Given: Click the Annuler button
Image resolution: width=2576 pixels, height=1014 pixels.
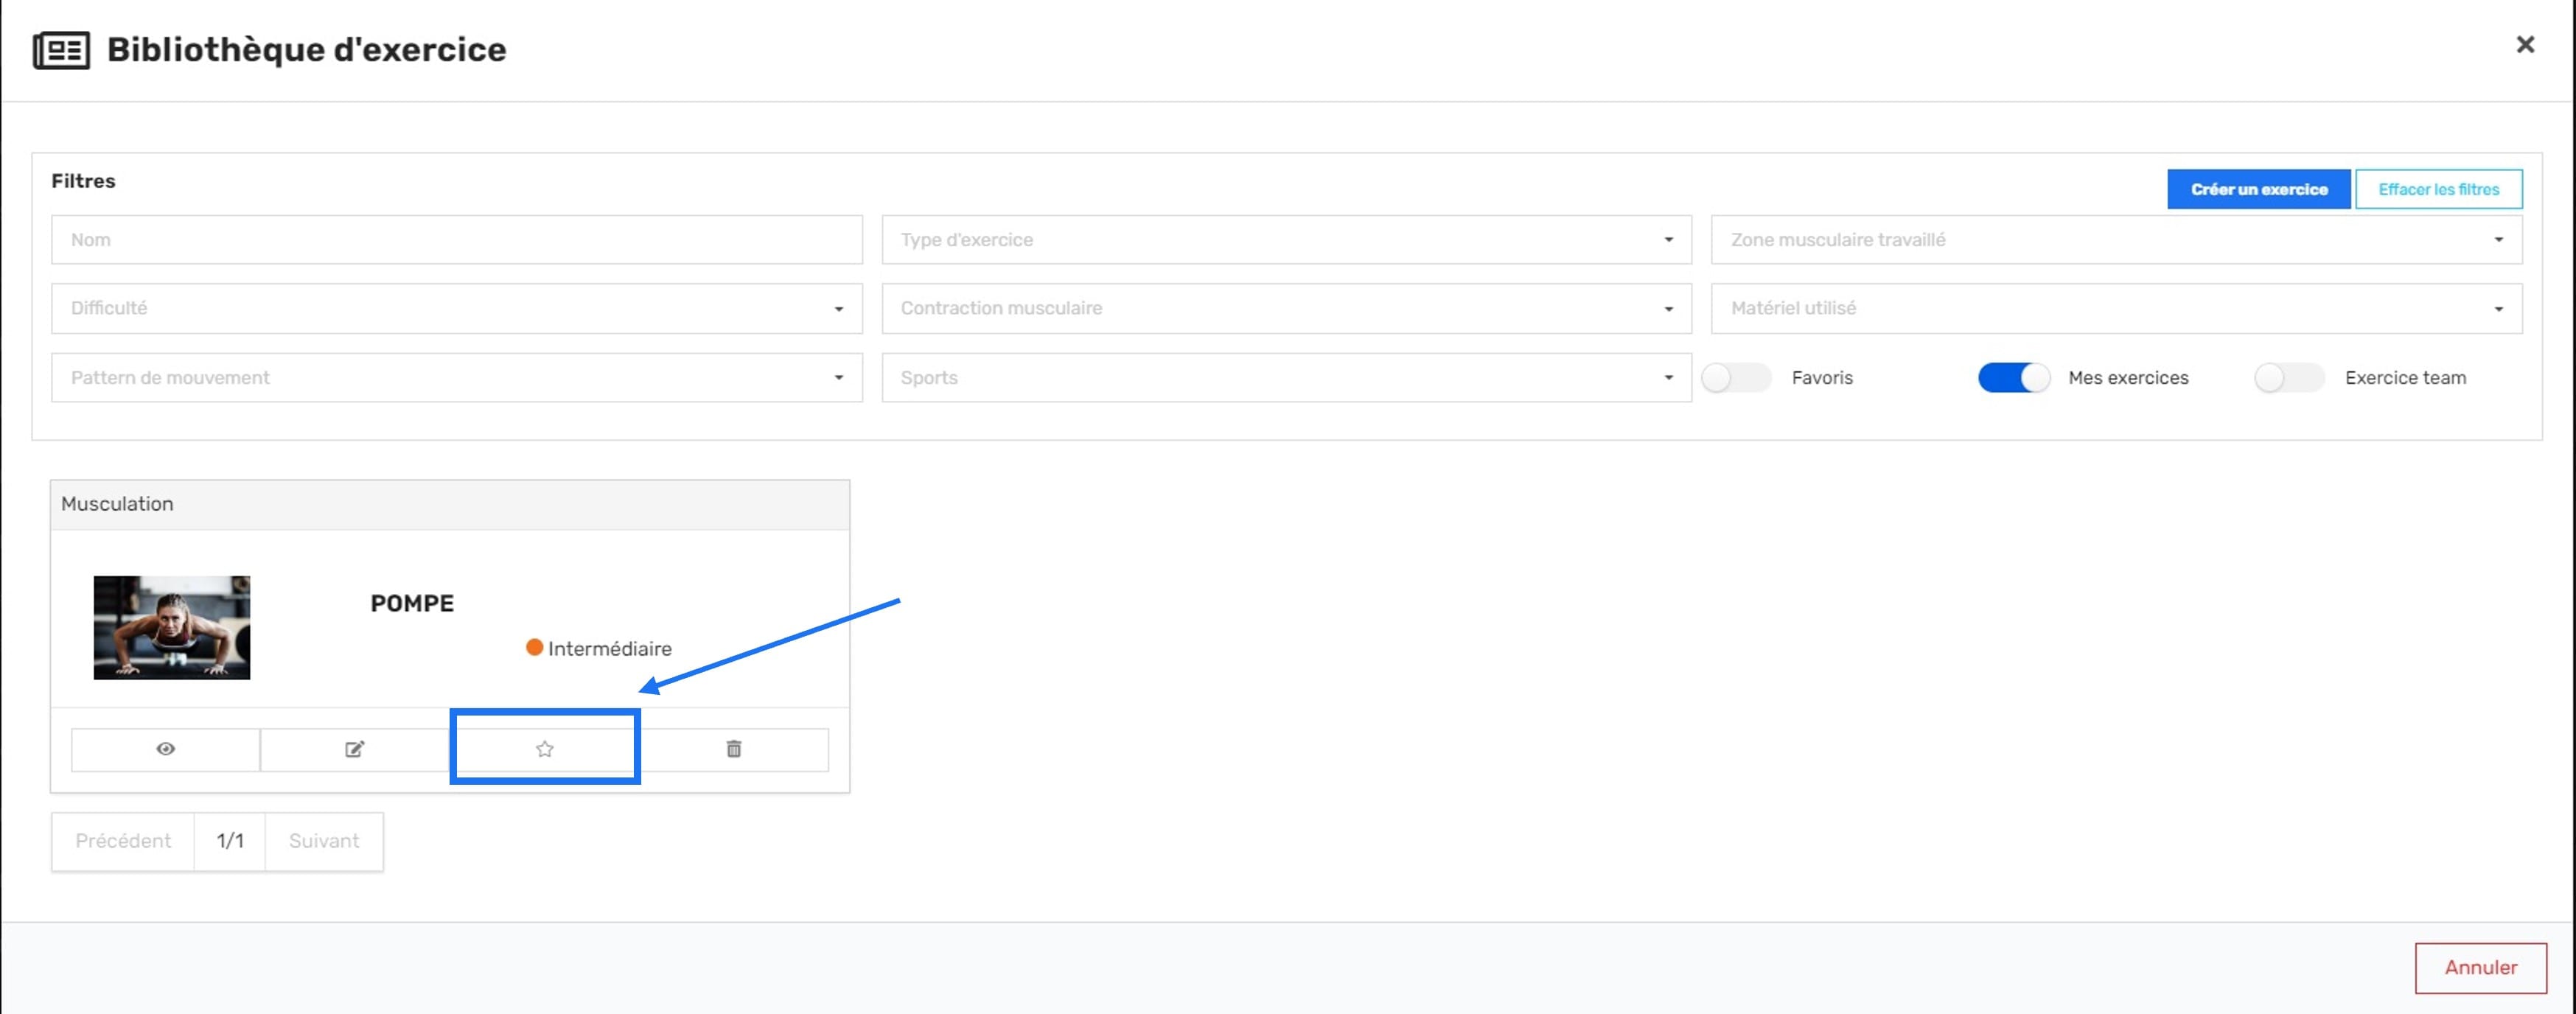Looking at the screenshot, I should 2480,967.
